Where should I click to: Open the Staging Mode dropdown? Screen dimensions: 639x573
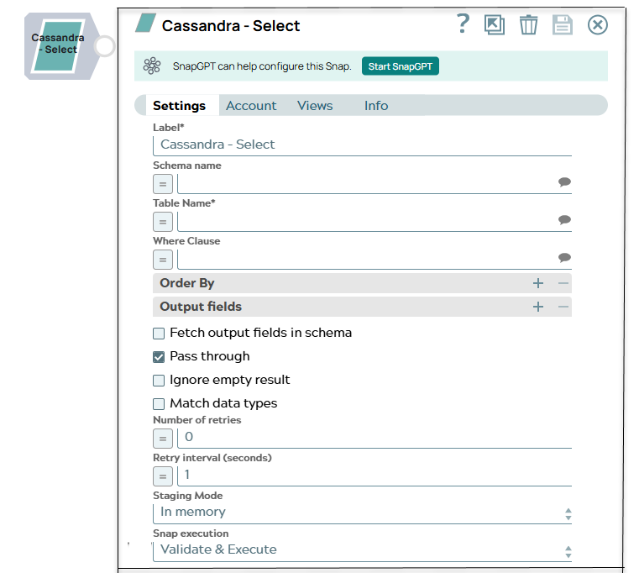coord(362,513)
